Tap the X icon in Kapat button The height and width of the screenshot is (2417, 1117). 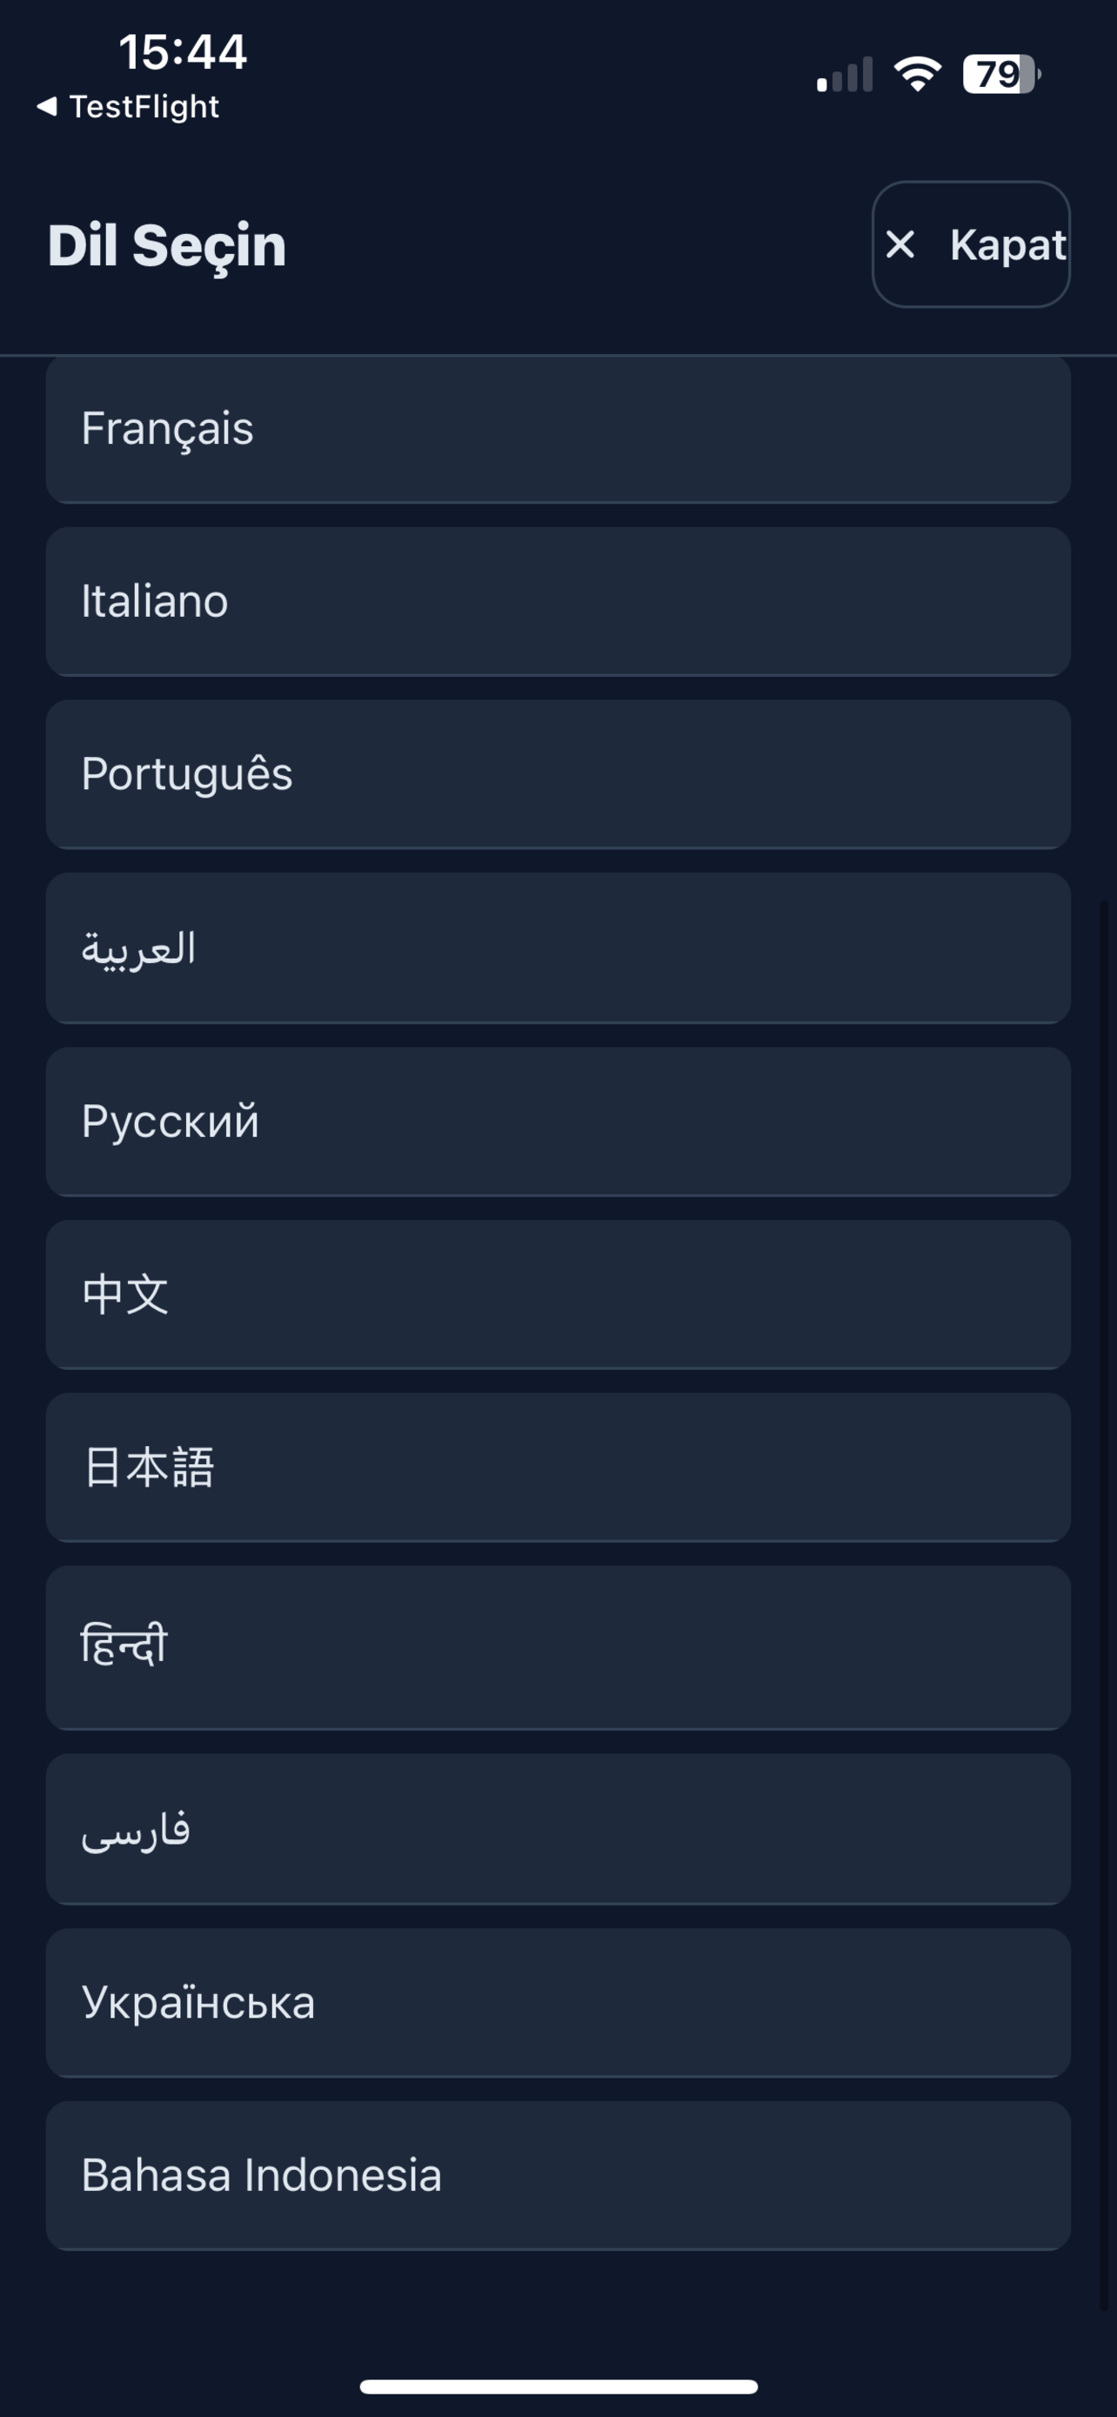[900, 244]
